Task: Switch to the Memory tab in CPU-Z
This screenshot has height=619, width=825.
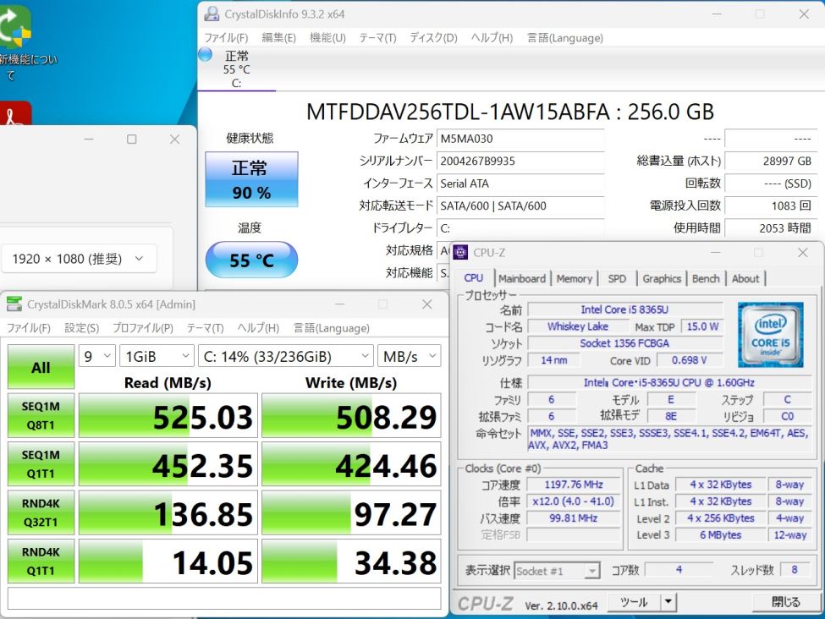Action: (x=575, y=279)
